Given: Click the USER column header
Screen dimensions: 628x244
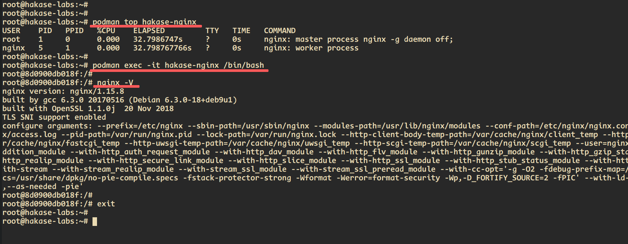Looking at the screenshot, I should (11, 31).
